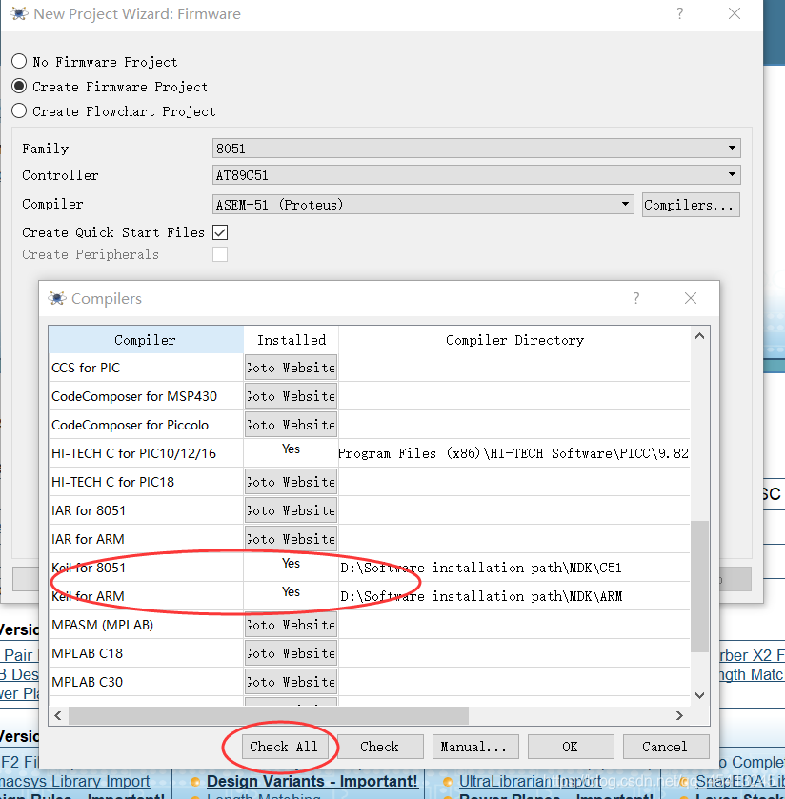This screenshot has width=785, height=799.
Task: Click OK in the Compilers dialog
Action: tap(571, 747)
